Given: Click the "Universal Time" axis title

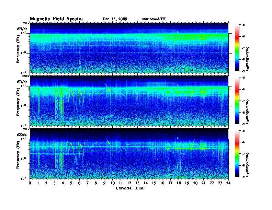Looking at the screenshot, I should (x=129, y=188).
